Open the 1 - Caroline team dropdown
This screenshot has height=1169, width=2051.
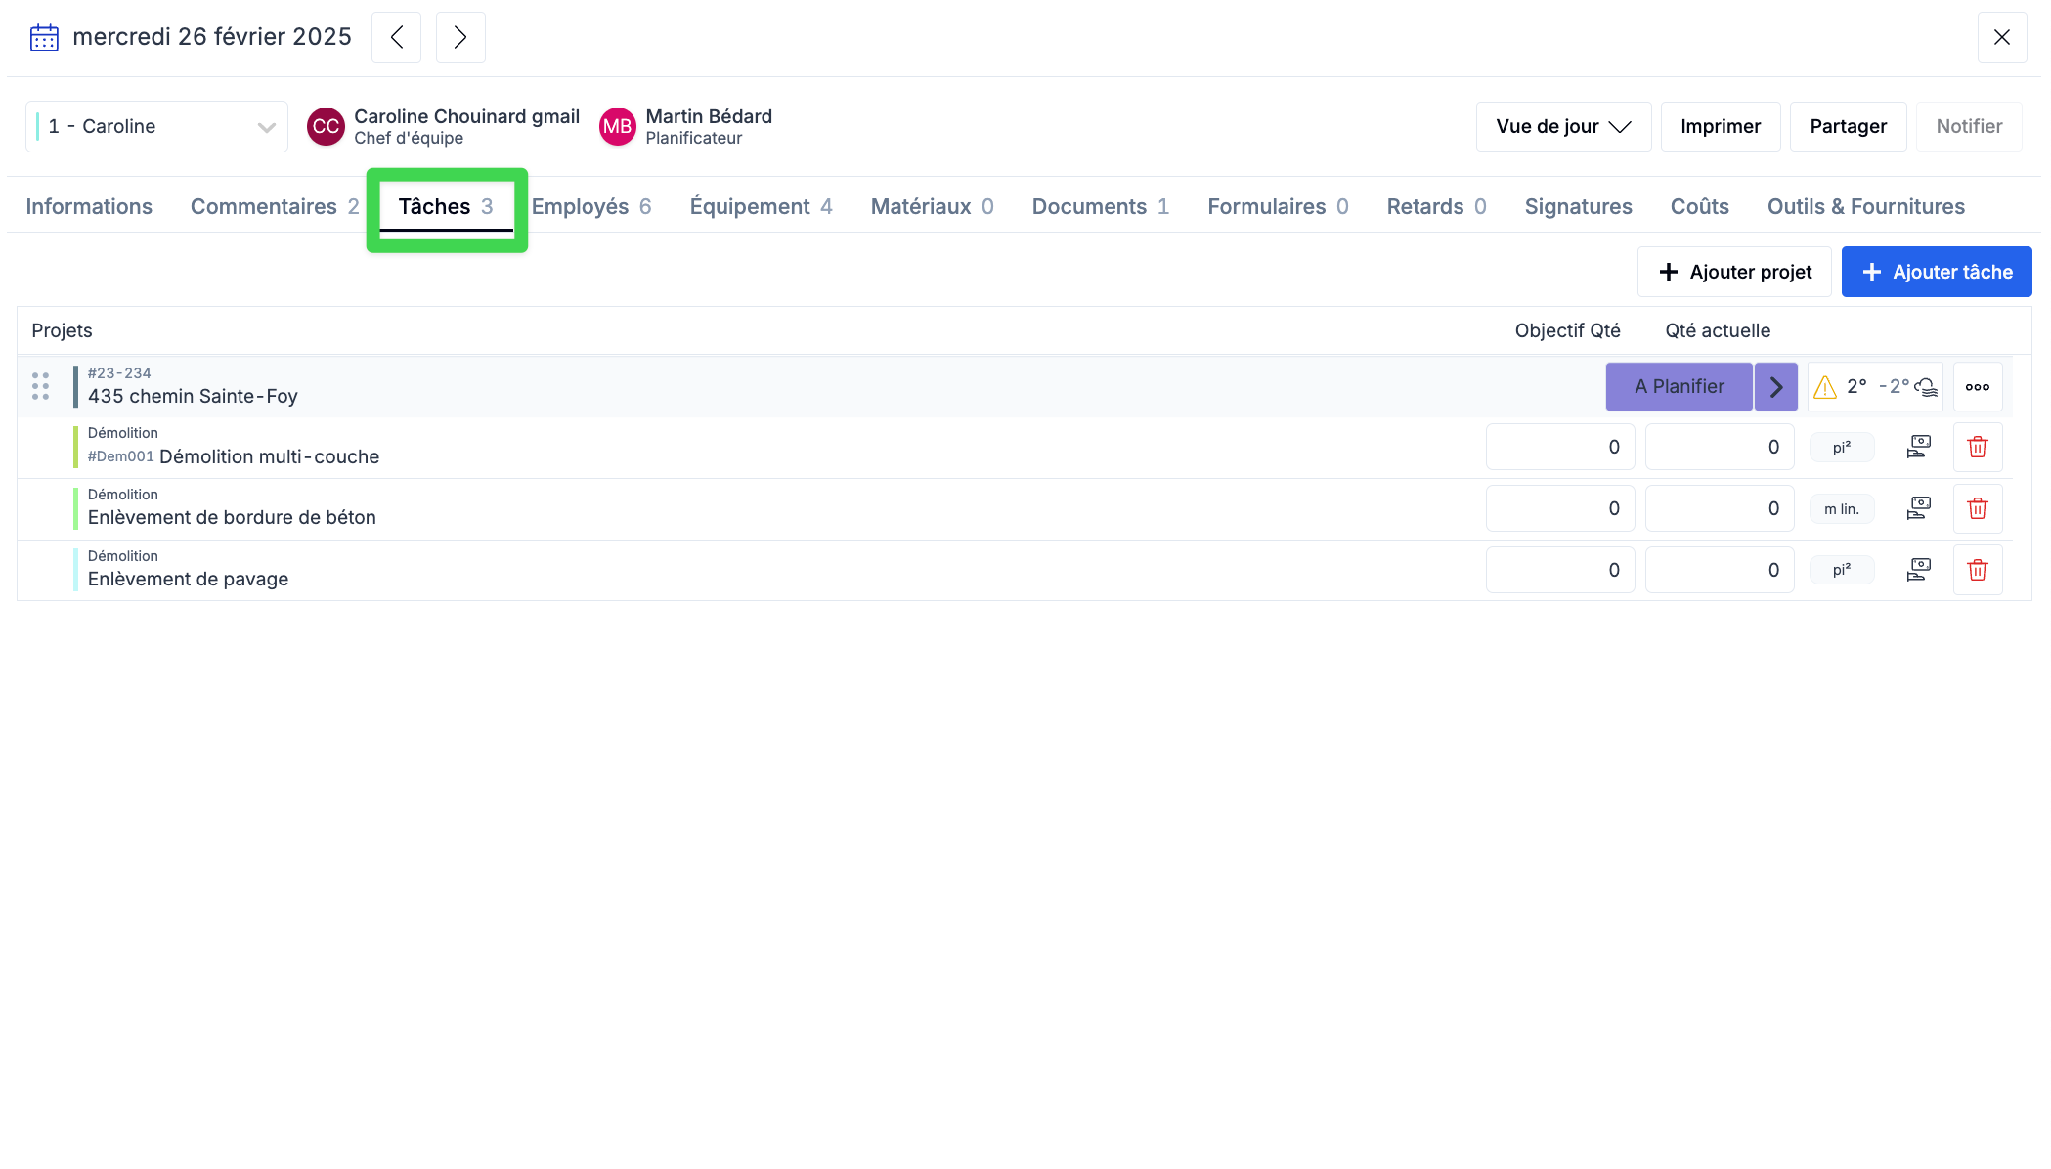pos(156,127)
